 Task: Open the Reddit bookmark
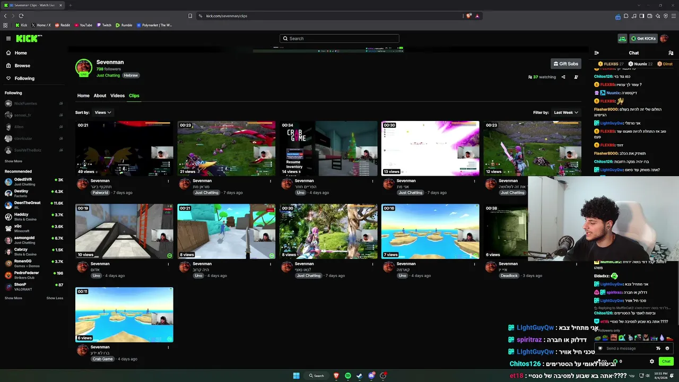click(62, 25)
